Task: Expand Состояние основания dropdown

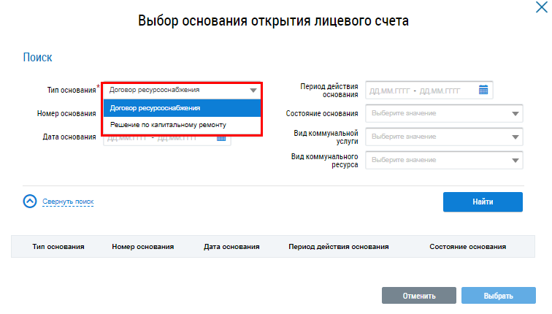Action: pyautogui.click(x=515, y=114)
